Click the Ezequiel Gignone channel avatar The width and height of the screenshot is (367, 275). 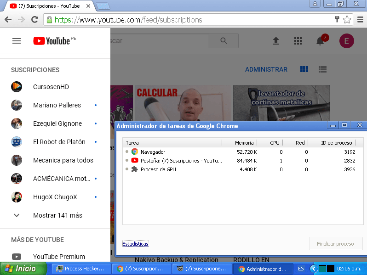[17, 123]
